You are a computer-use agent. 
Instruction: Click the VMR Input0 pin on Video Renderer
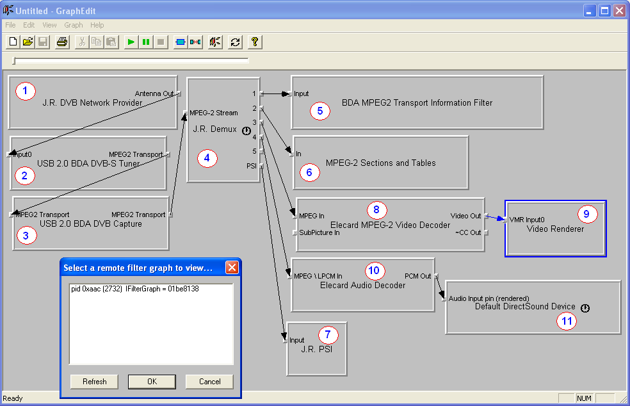pyautogui.click(x=505, y=220)
